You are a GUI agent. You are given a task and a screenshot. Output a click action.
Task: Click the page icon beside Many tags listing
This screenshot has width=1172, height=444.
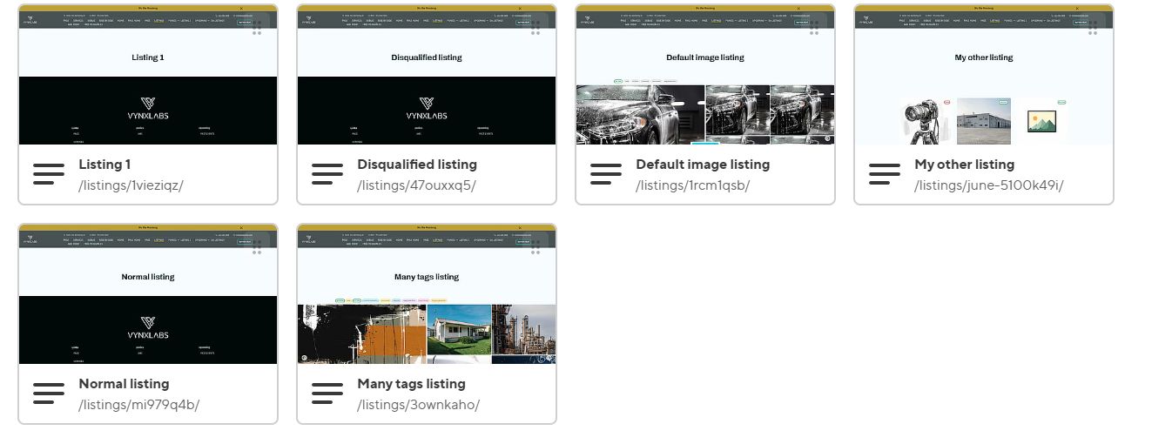[x=327, y=394]
